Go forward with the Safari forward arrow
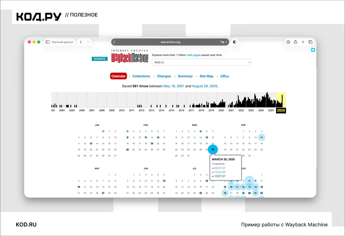This screenshot has height=236, width=345. [x=88, y=42]
